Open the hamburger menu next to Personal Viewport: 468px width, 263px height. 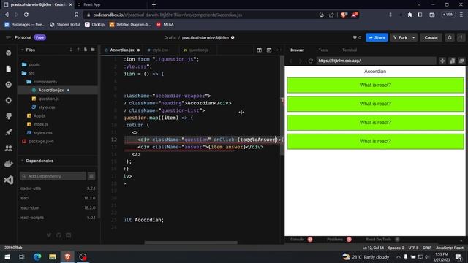tap(8, 37)
